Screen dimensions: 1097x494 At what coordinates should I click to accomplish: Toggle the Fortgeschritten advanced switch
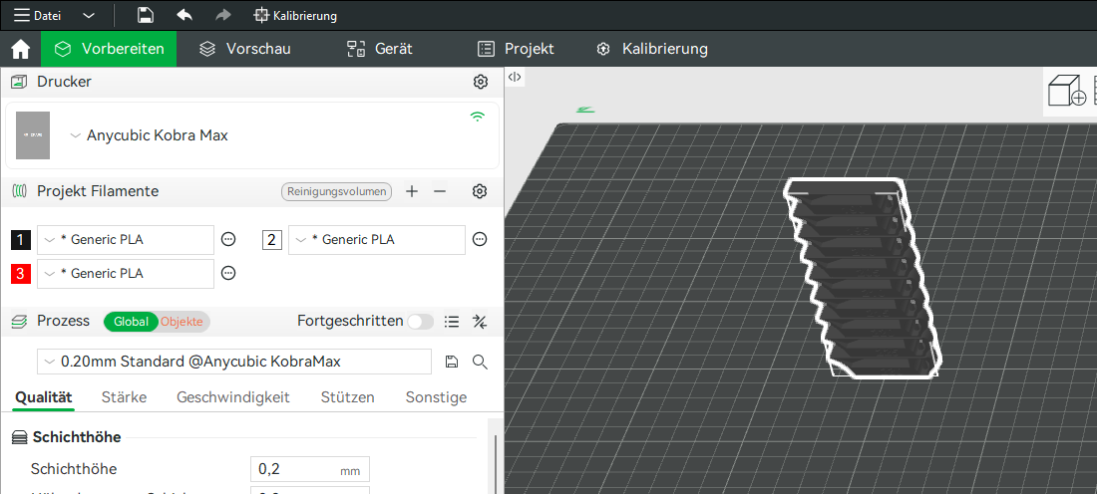[x=420, y=322]
